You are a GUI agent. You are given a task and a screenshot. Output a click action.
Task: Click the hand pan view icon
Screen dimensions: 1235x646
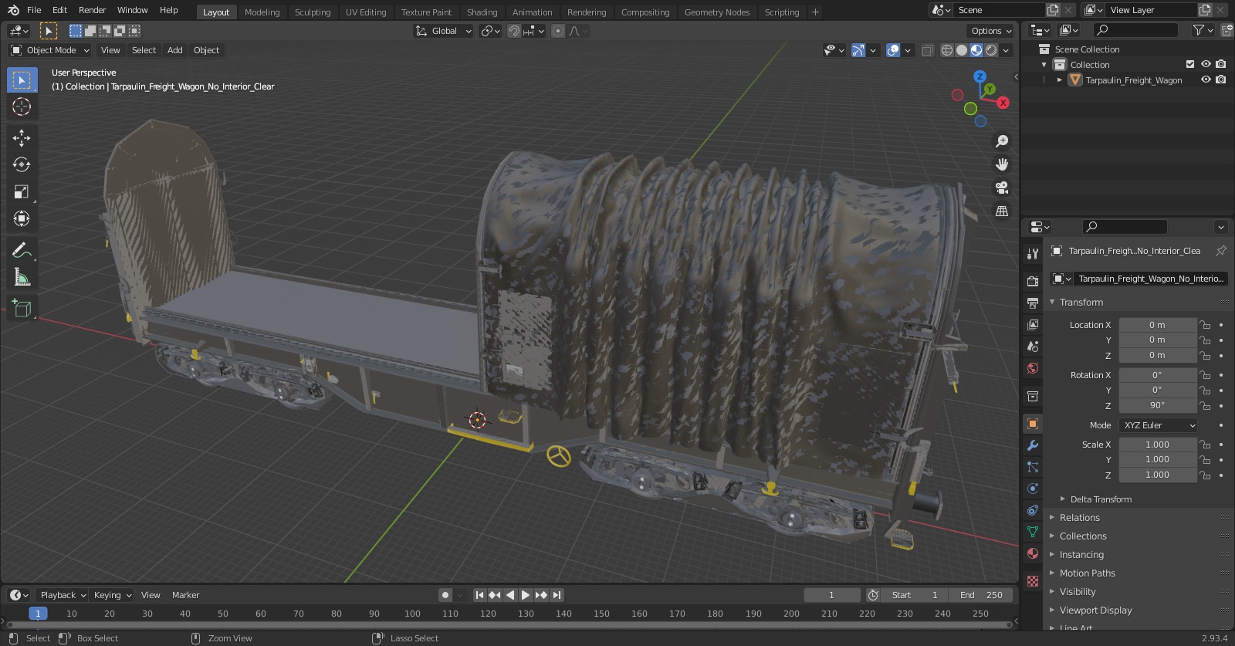1002,164
